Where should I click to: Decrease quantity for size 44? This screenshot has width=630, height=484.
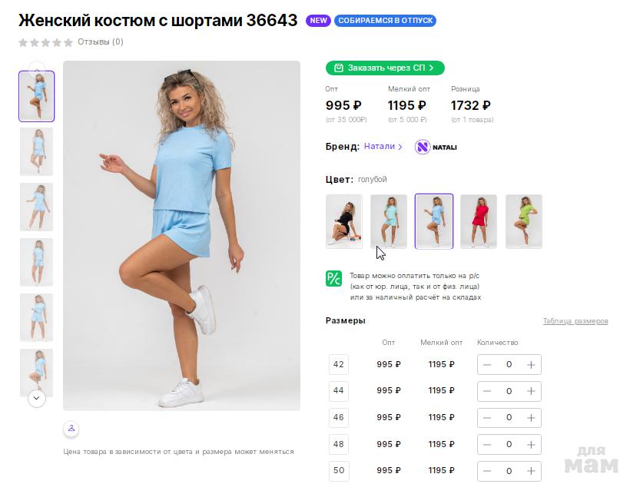(487, 391)
